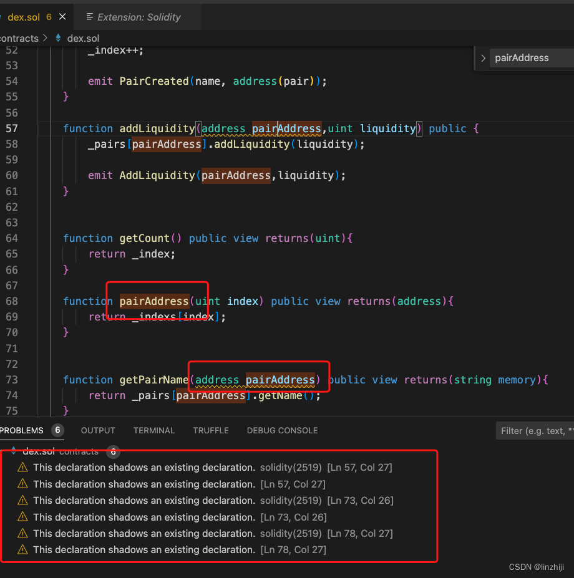Click the problem count badge next to dex.sol
574x578 pixels.
[113, 452]
